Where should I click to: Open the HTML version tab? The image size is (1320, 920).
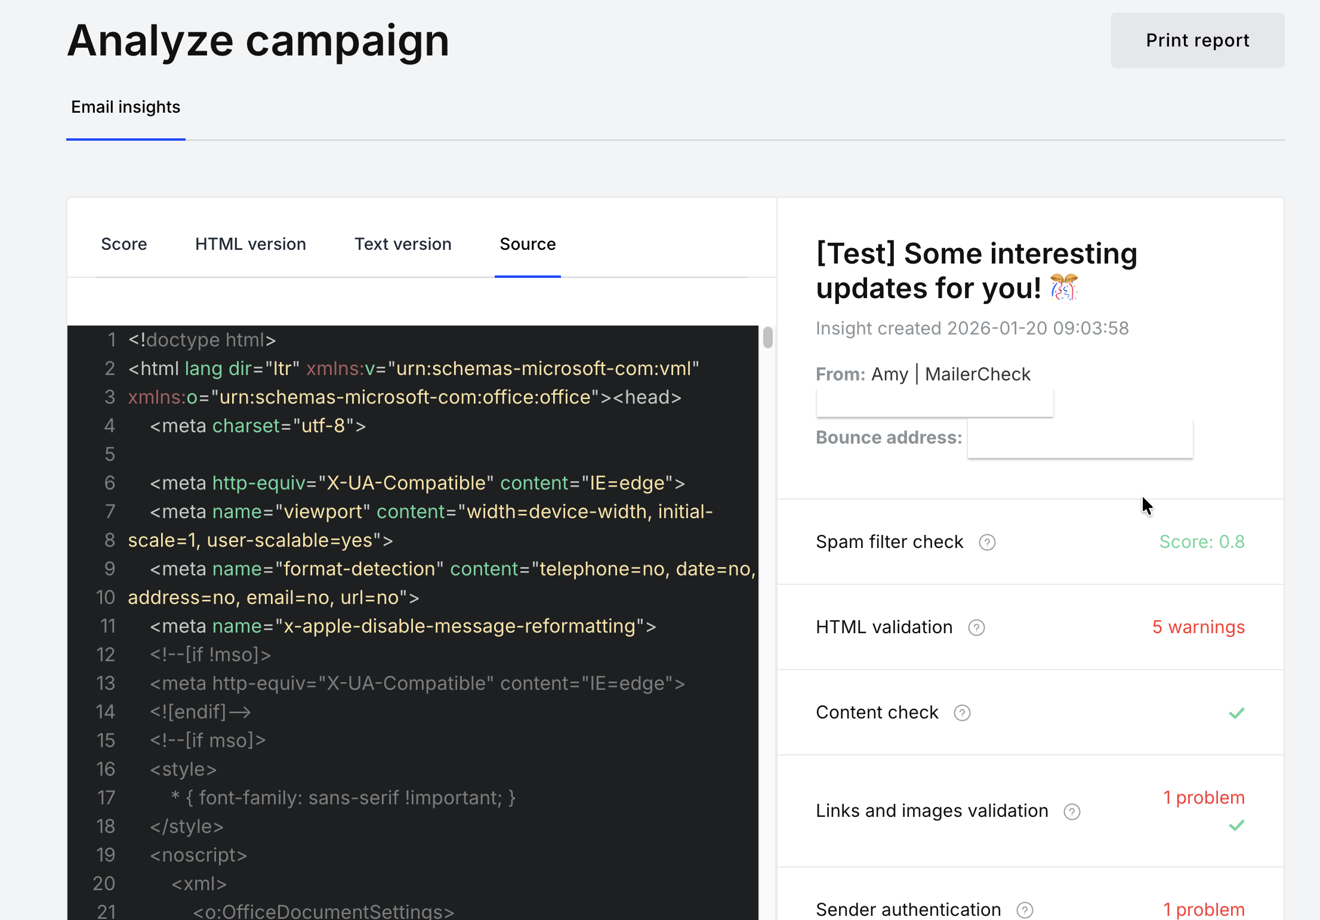point(250,244)
